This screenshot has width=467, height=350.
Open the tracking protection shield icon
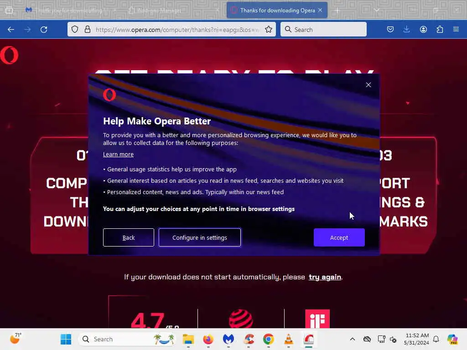[x=75, y=29]
